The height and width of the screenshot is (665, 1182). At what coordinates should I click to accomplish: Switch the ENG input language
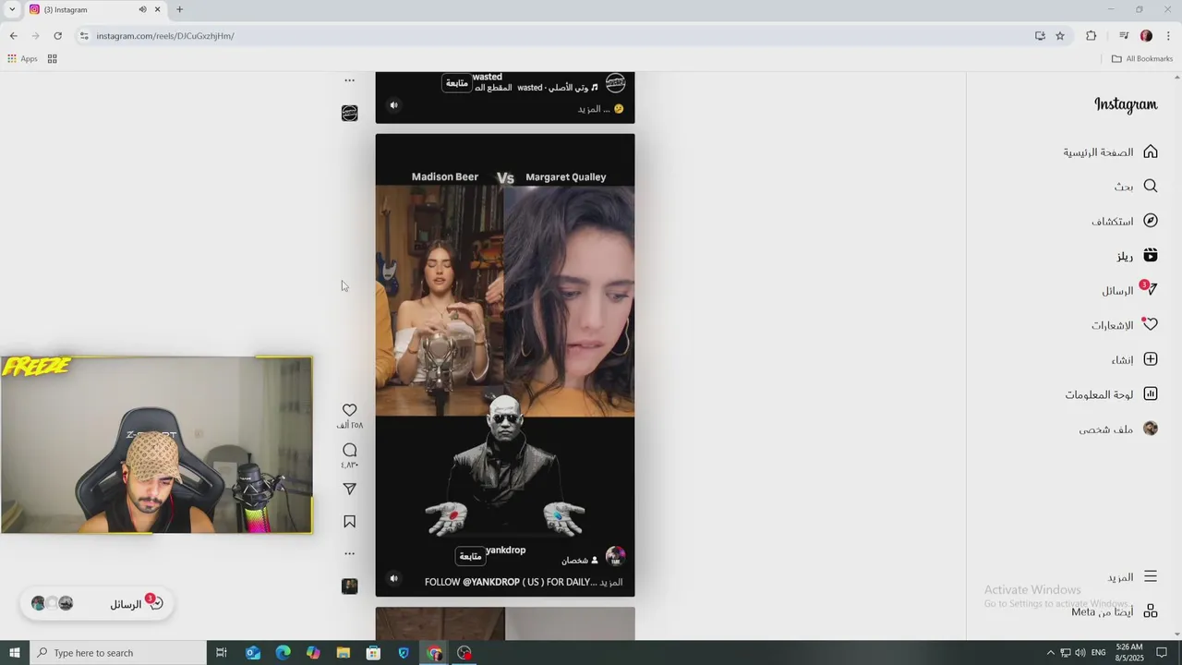click(x=1098, y=653)
